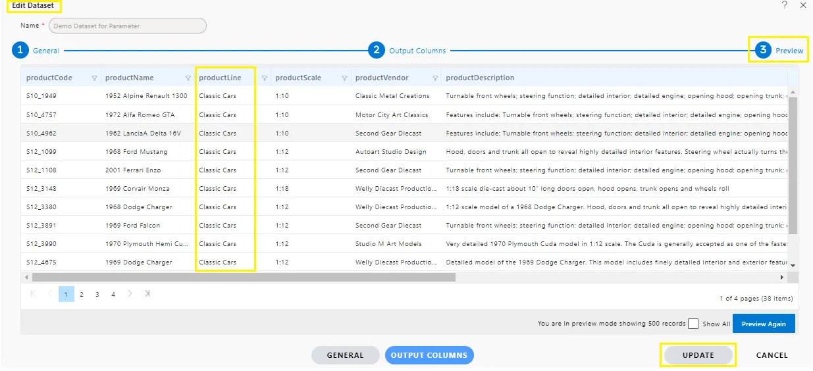Select 1952 Alpine Renault 1300 cell
Viewport: 813px width, 371px height.
pos(147,95)
